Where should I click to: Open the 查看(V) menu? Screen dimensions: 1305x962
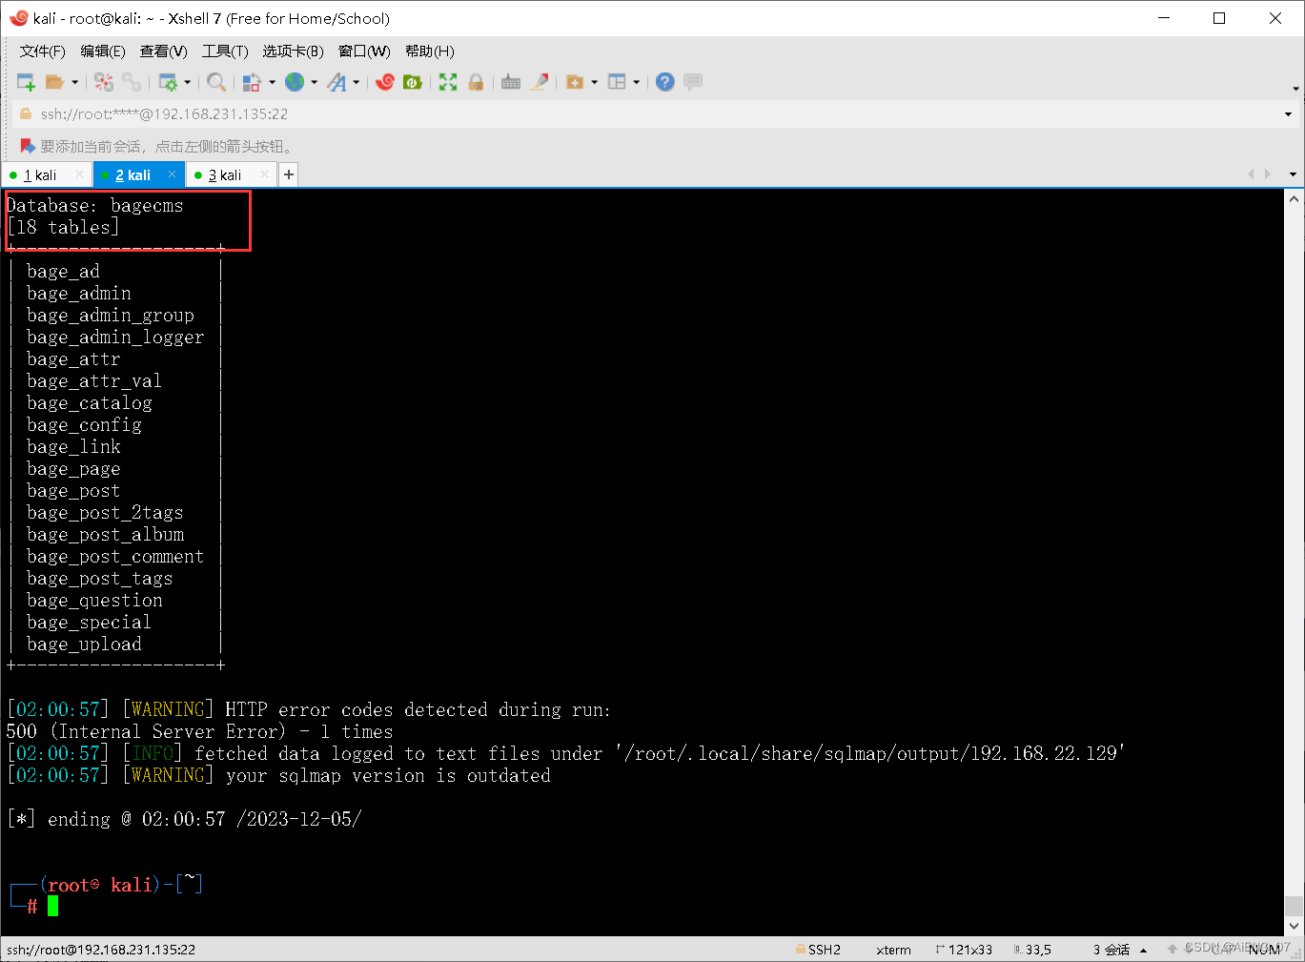point(164,51)
